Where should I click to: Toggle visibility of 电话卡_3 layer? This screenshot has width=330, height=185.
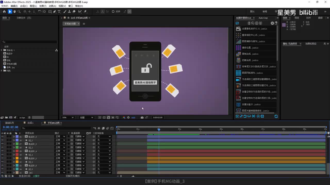[x=2, y=144]
